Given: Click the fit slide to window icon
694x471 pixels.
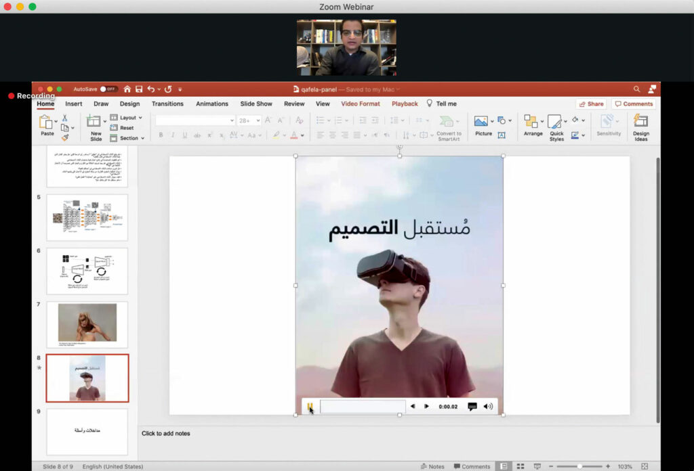Looking at the screenshot, I should [644, 466].
